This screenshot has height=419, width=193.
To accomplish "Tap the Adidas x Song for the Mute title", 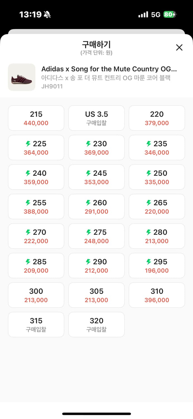I will tap(109, 69).
